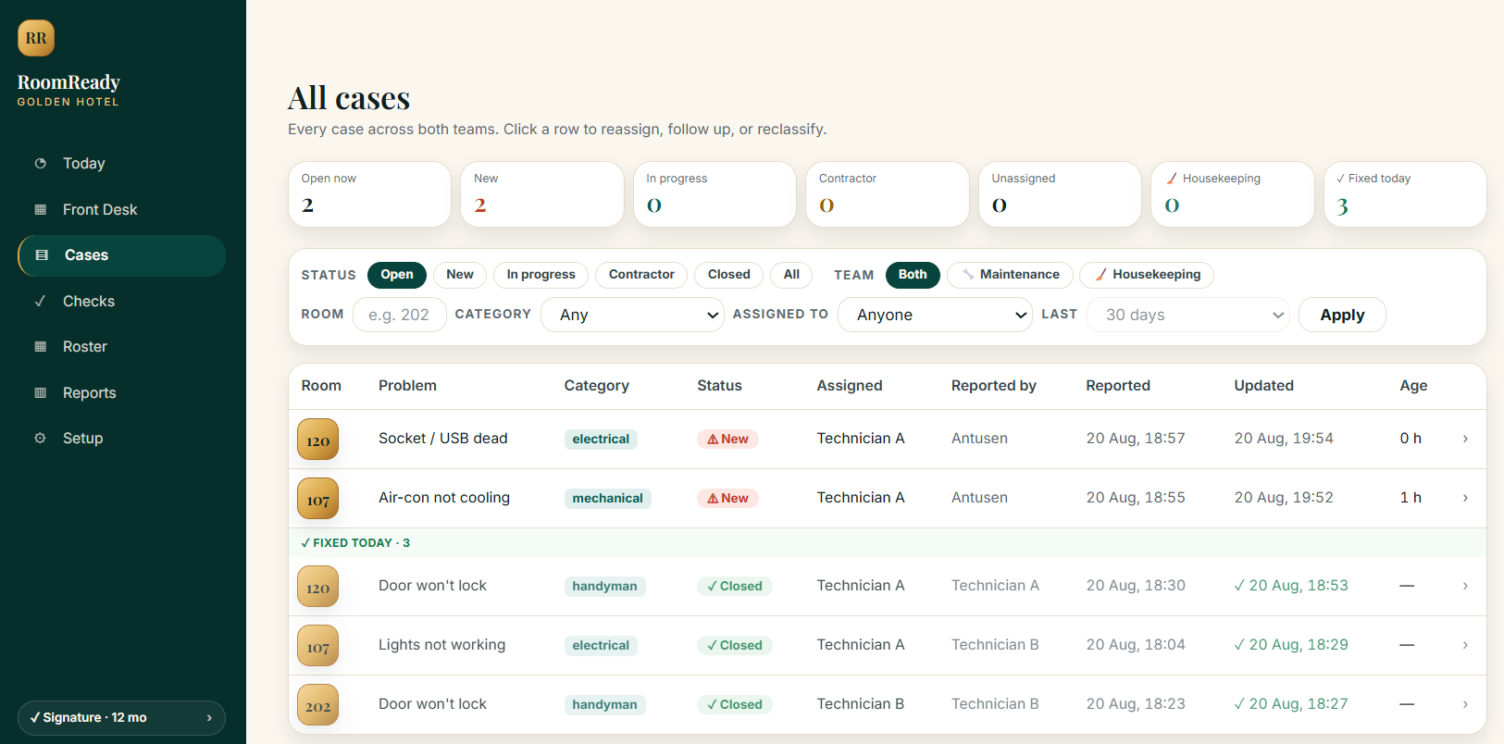Filter status to Open

click(x=397, y=275)
